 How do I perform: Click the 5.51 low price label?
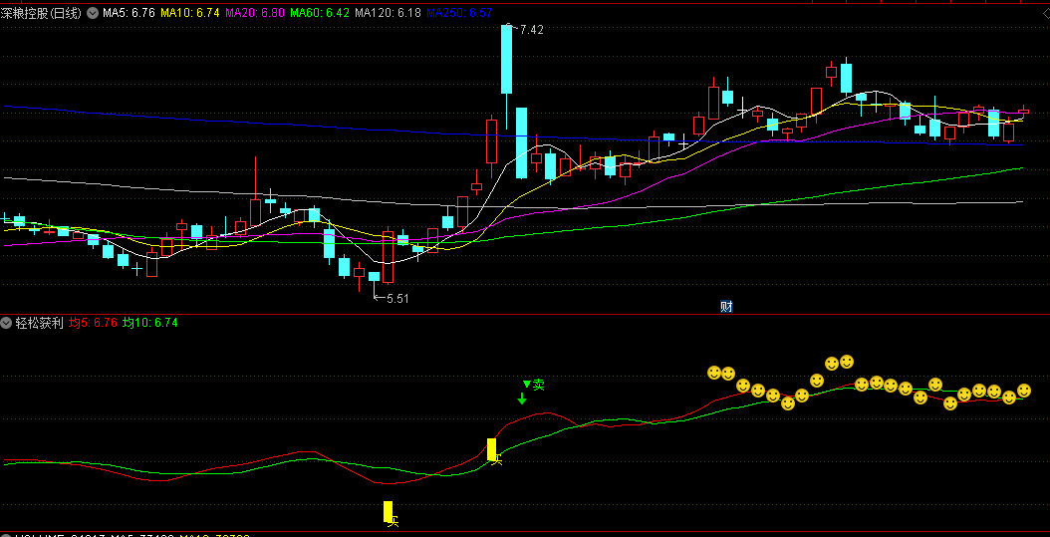(397, 299)
